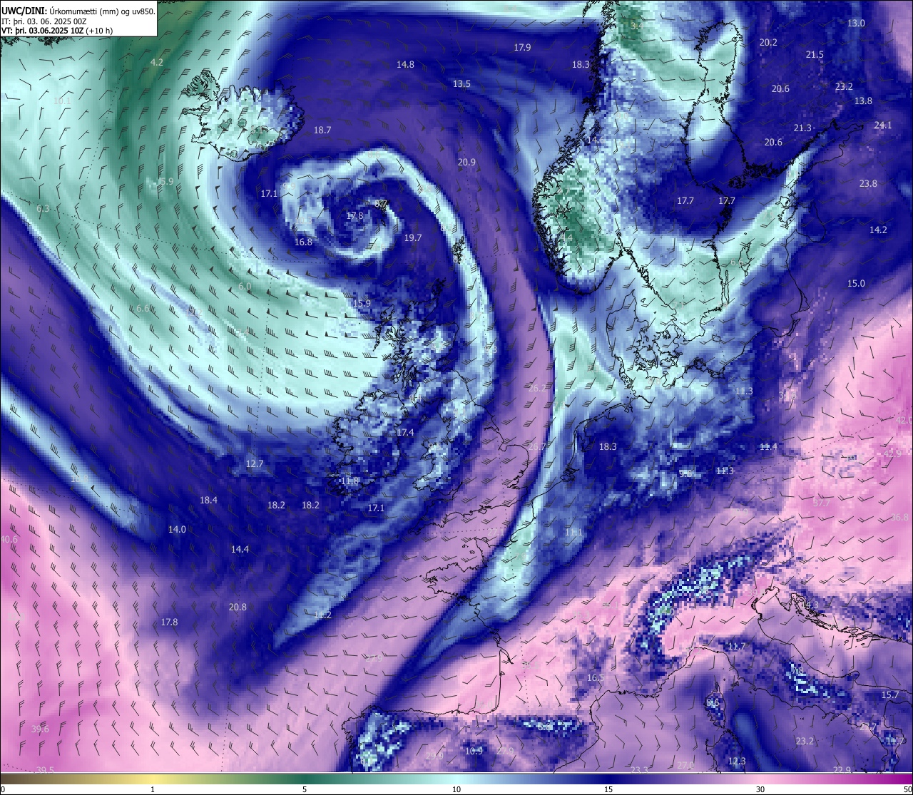Click the 13.0 value at top right
Image resolution: width=913 pixels, height=795 pixels.
(x=856, y=24)
